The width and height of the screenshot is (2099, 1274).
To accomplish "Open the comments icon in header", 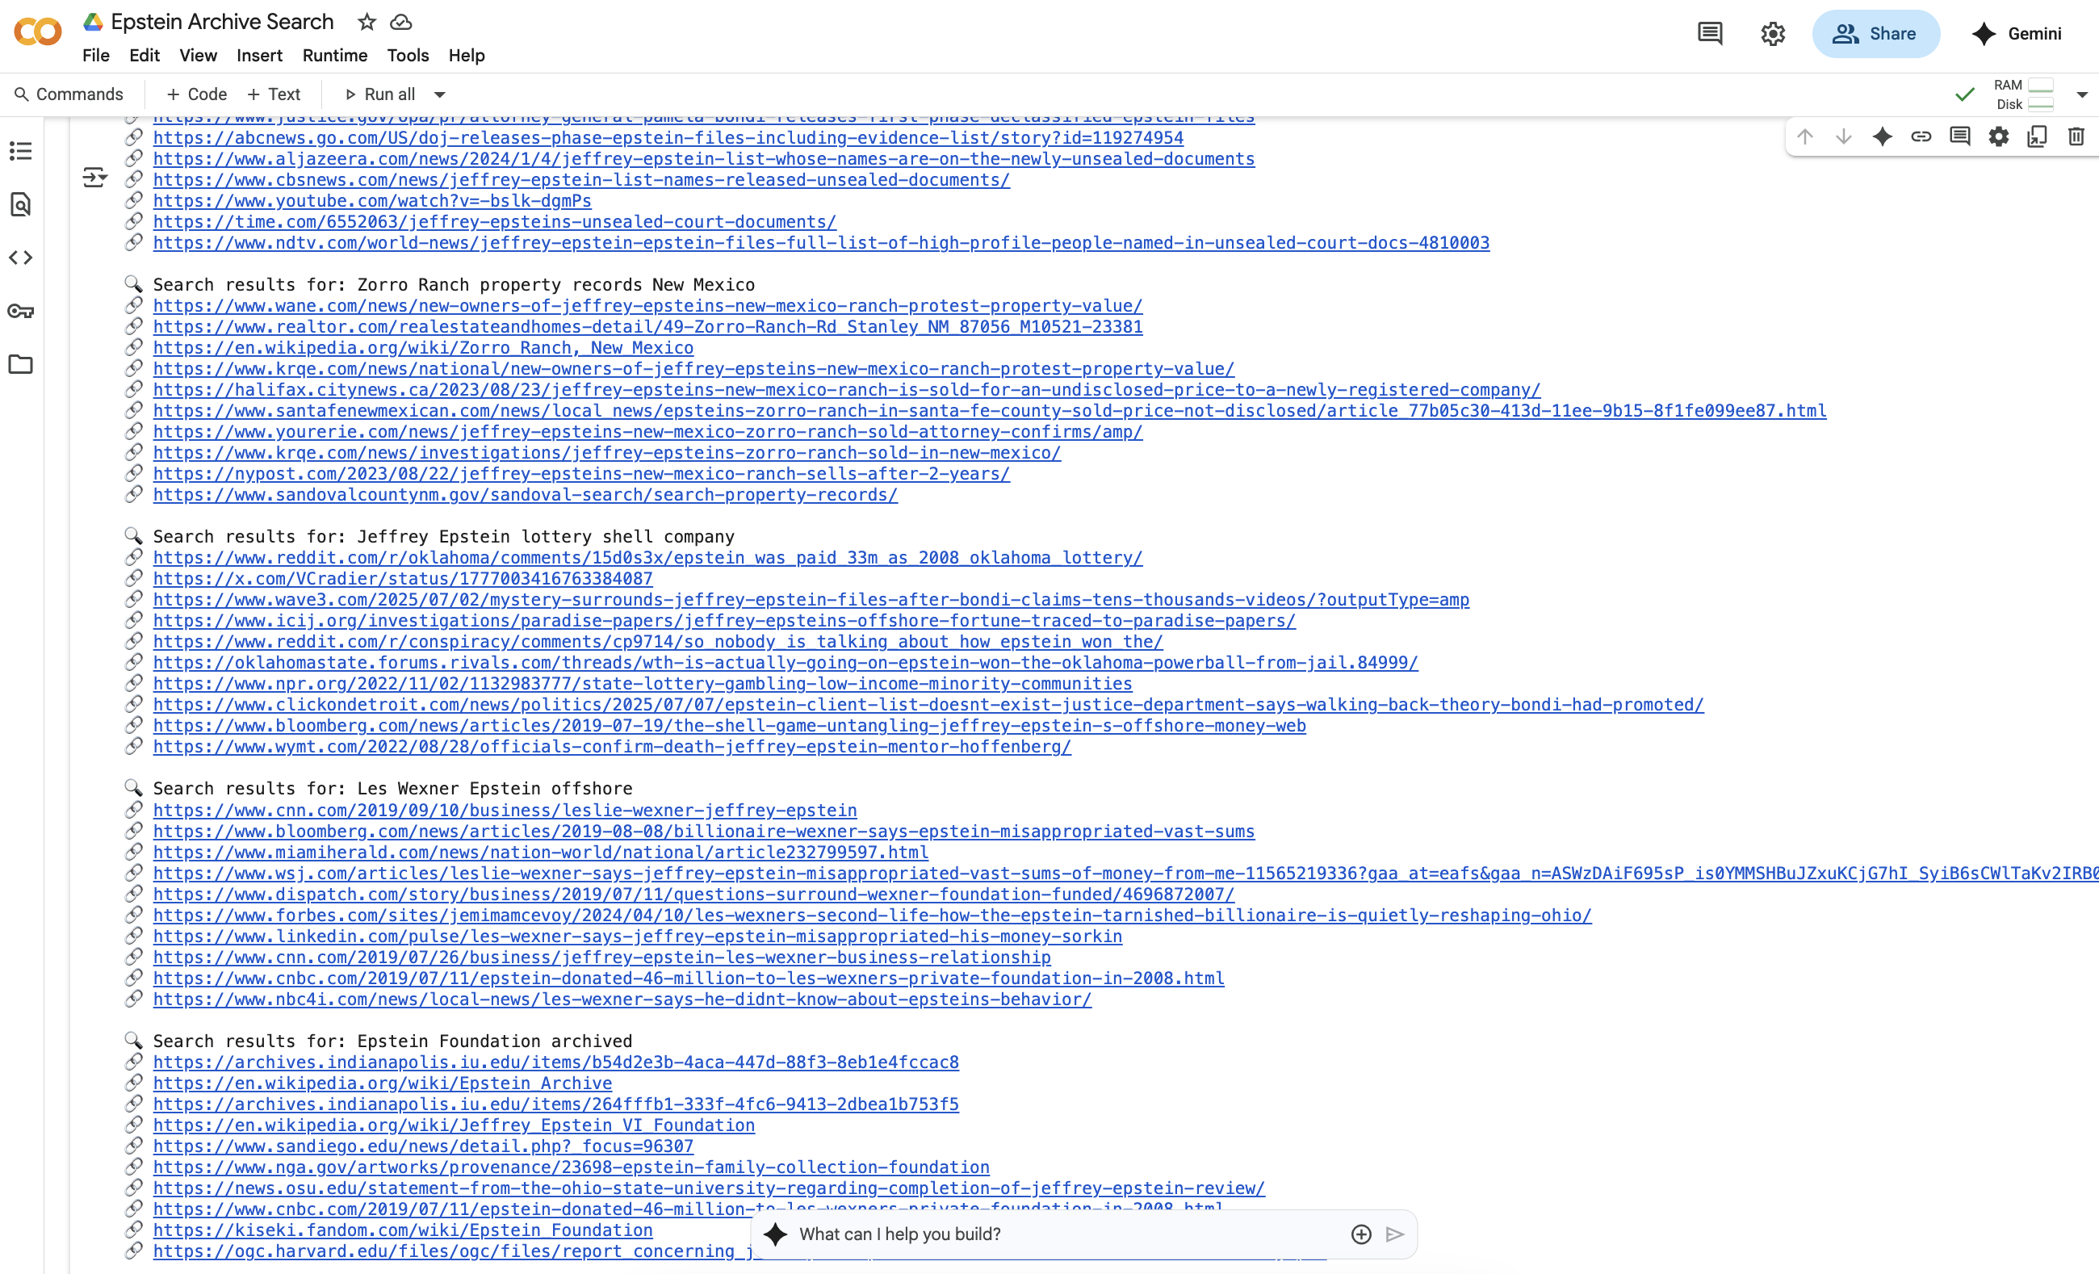I will [1710, 34].
